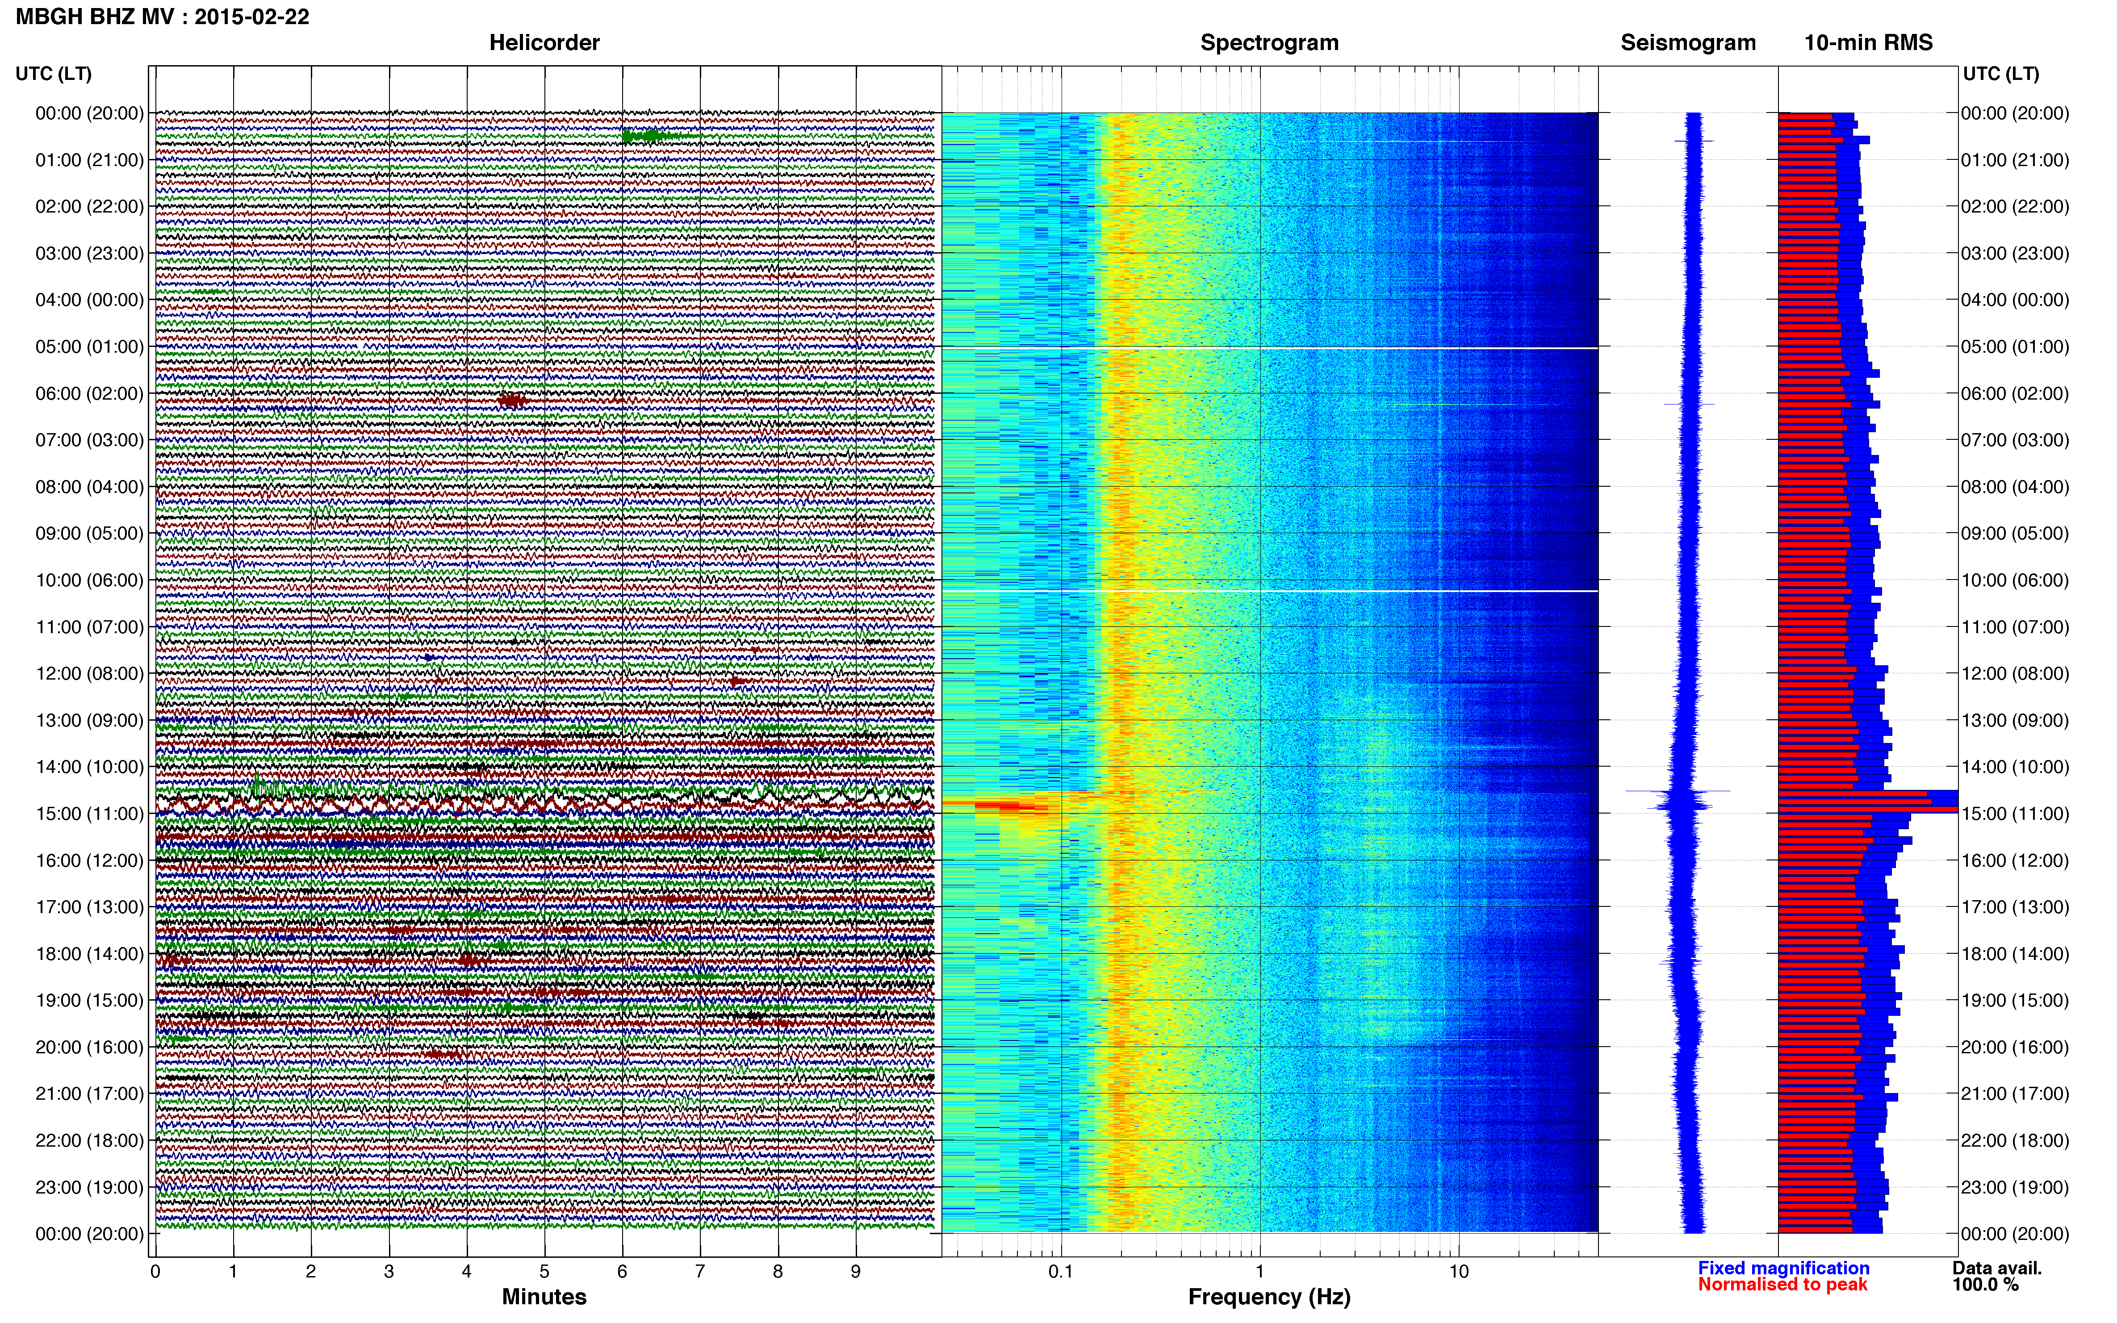Click the 'Data avail.' label

coord(1997,1268)
